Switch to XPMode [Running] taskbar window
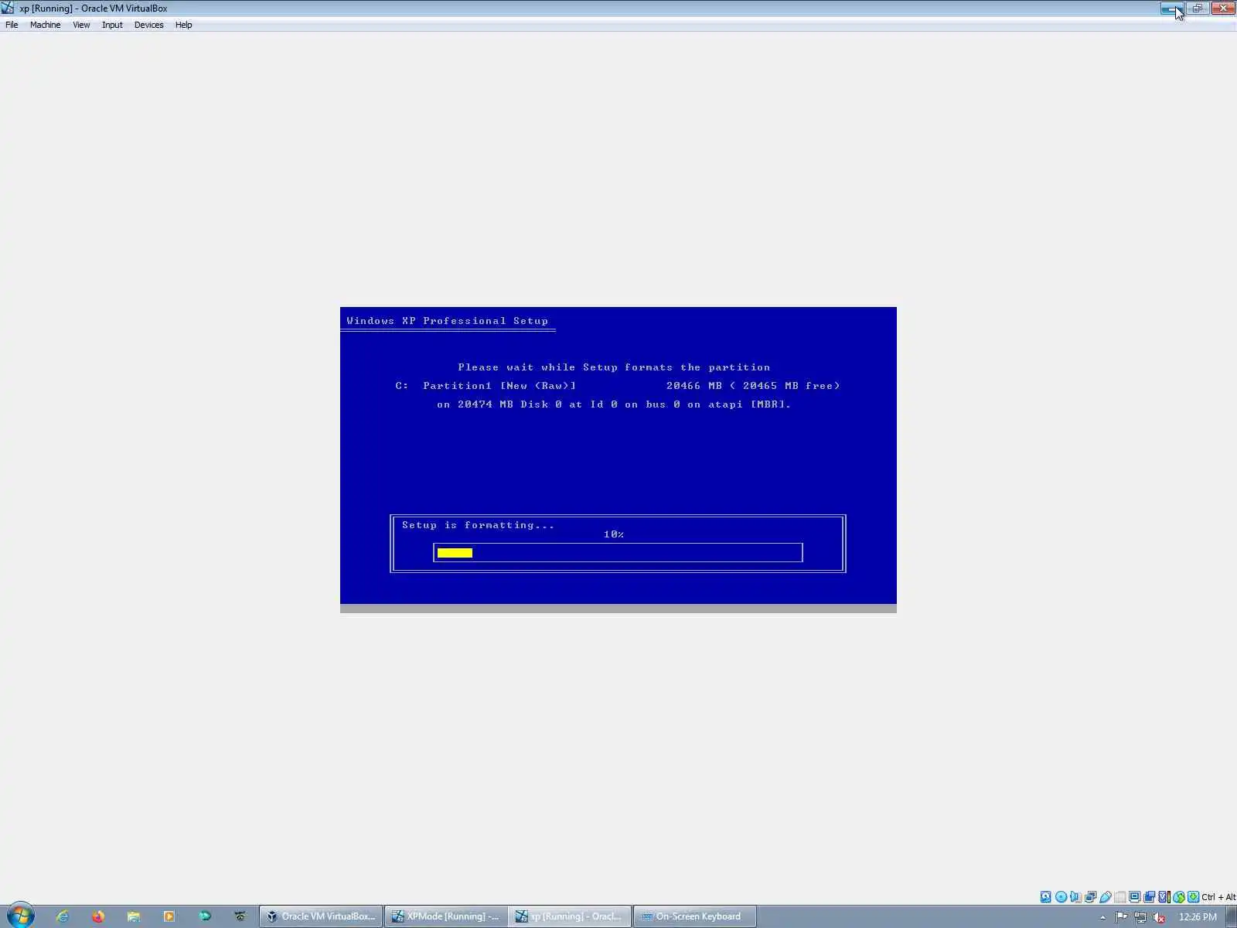The height and width of the screenshot is (928, 1237). pos(446,916)
